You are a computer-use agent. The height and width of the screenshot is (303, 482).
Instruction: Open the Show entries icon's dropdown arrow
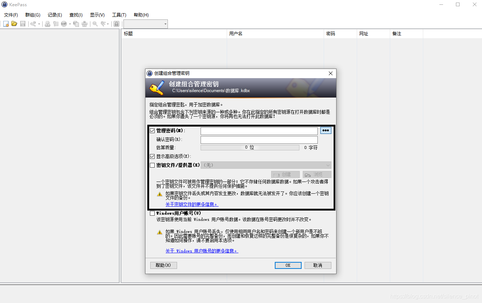point(108,24)
